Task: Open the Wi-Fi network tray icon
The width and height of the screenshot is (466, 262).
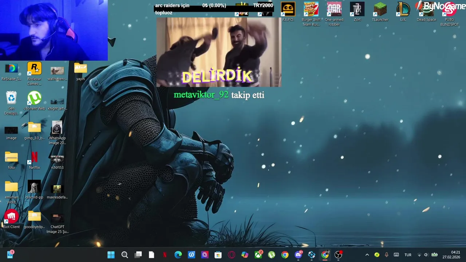Action: [419, 255]
